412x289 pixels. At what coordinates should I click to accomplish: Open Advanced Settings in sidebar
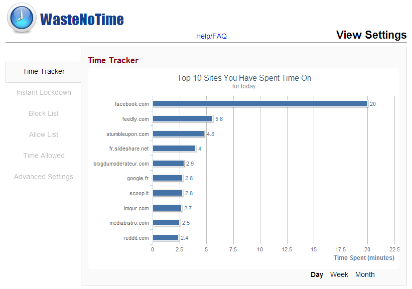tap(44, 177)
